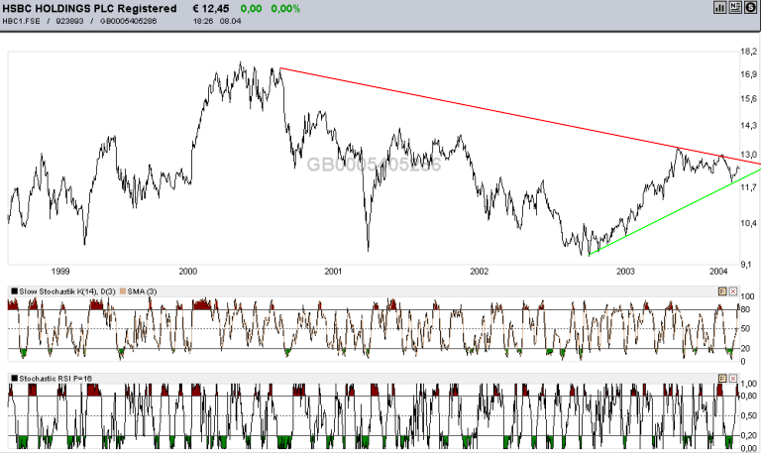Click the Slow Stochastik K(14), D(3) label

[67, 291]
